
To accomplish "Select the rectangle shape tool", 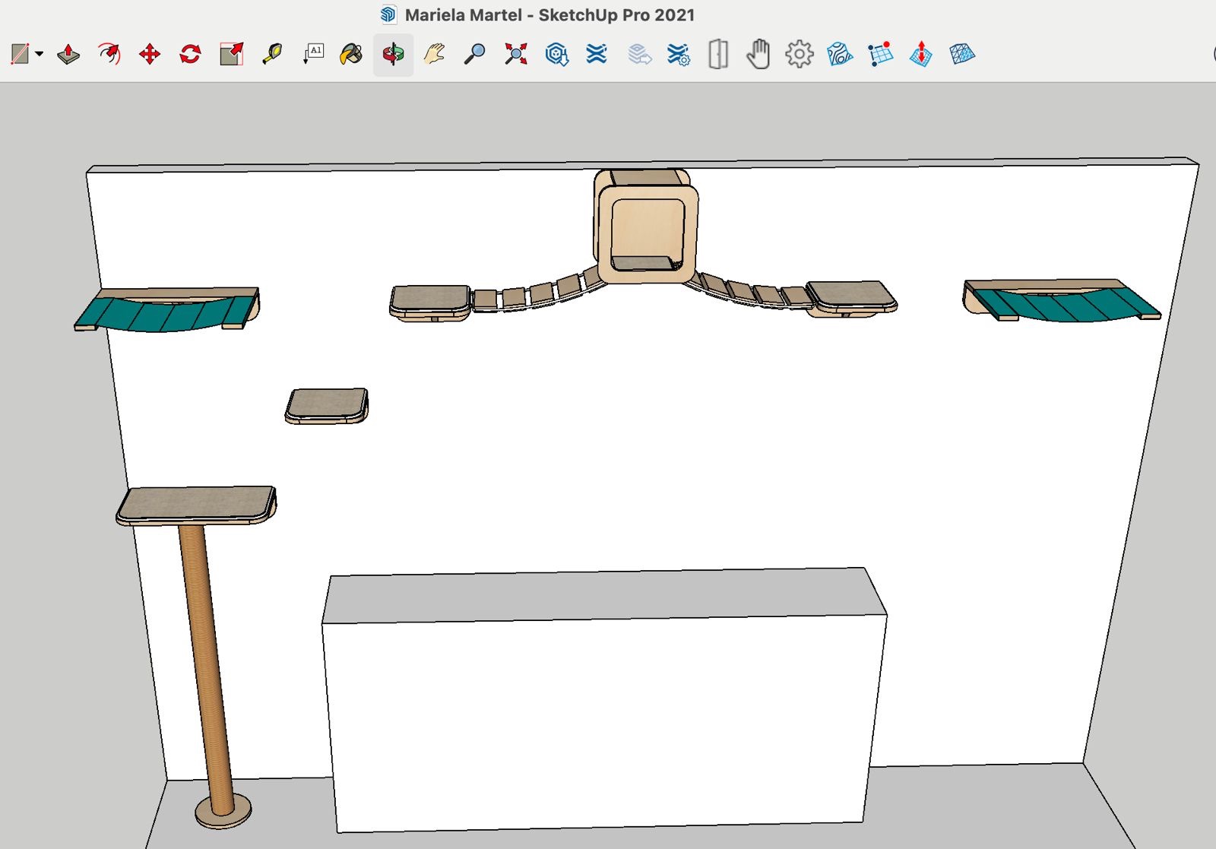I will pyautogui.click(x=20, y=54).
